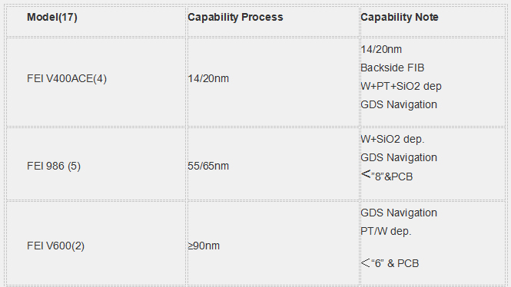The width and height of the screenshot is (511, 287).
Task: Click the <"6" & PCB note line
Action: coord(390,263)
